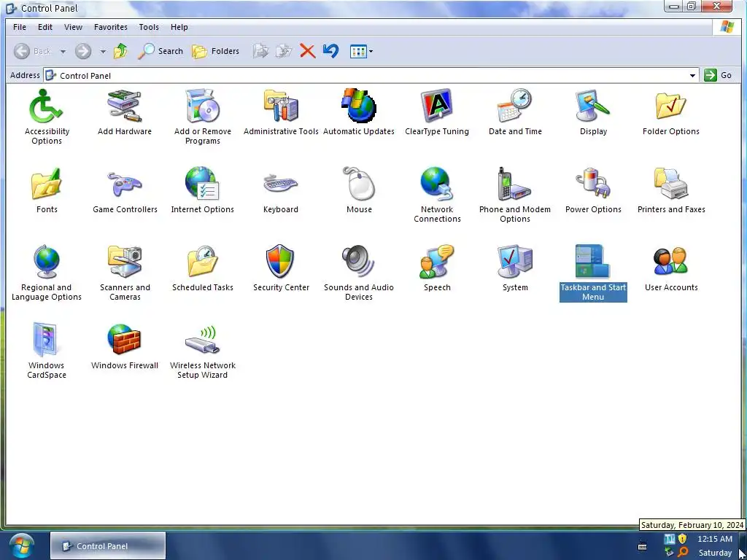747x560 pixels.
Task: Open Windows Firewall settings
Action: pos(124,346)
